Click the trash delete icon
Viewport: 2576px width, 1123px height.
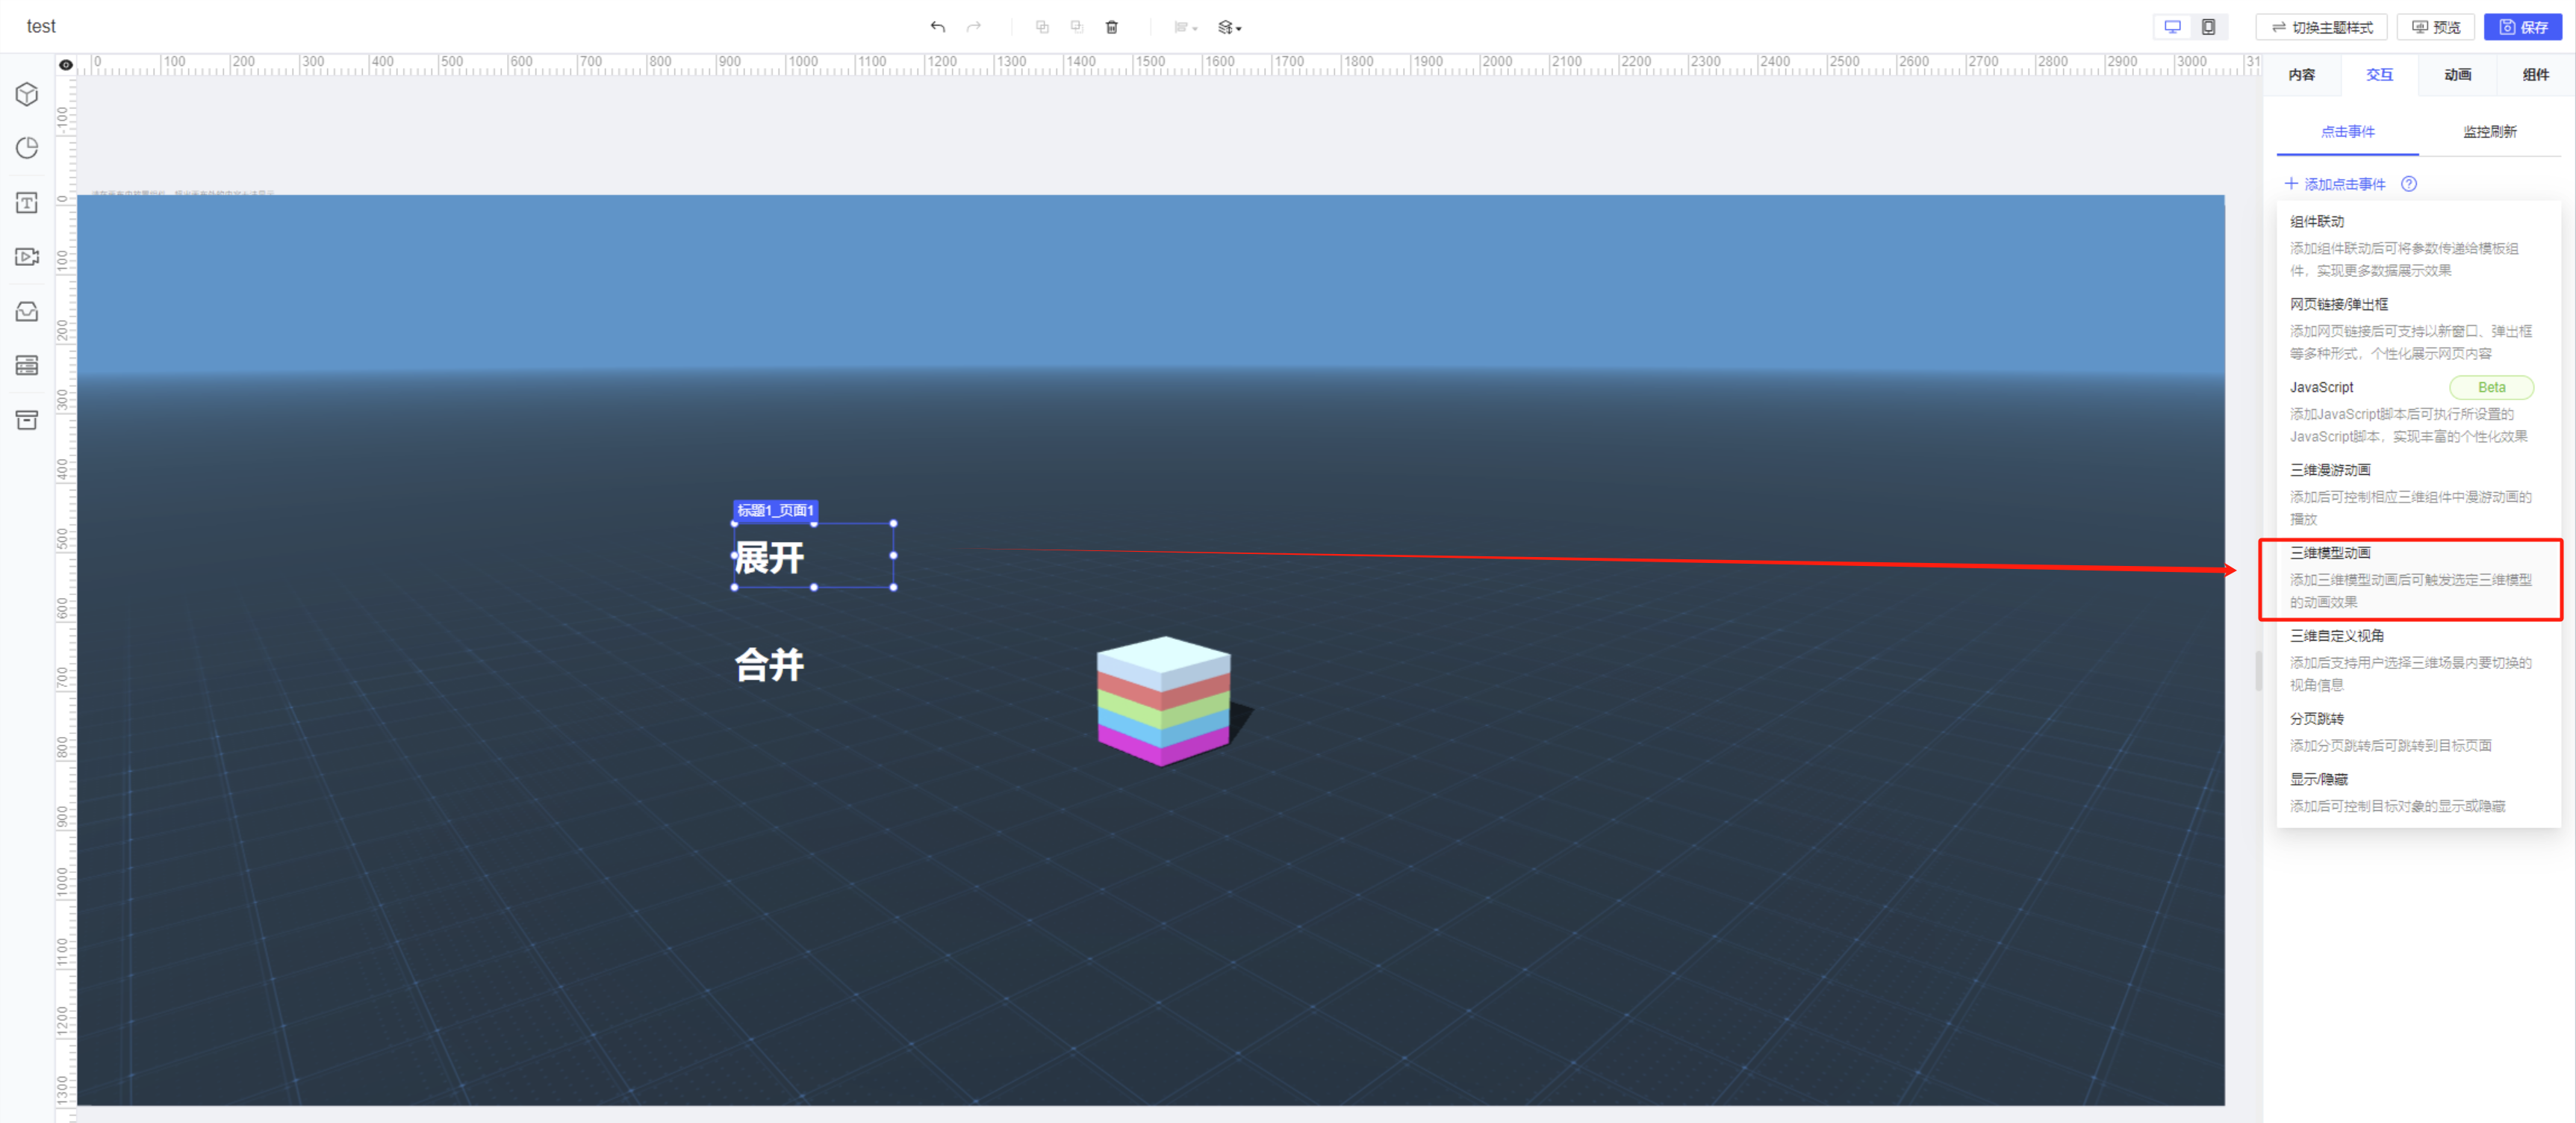[x=1111, y=27]
